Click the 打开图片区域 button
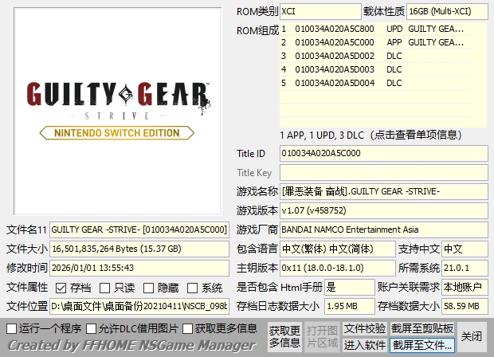 pyautogui.click(x=323, y=337)
